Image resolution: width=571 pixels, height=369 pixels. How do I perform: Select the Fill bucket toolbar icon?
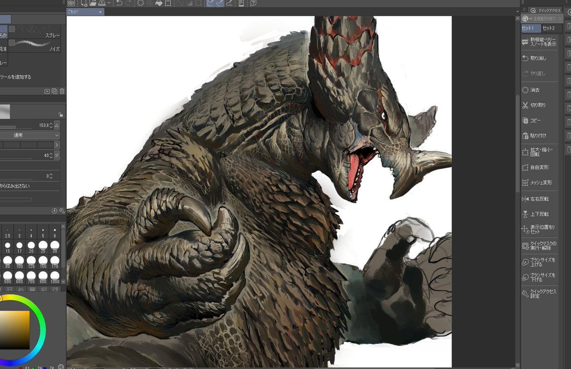click(159, 3)
